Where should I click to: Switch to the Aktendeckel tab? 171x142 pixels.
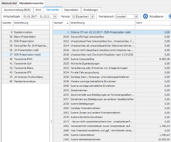tap(9, 3)
